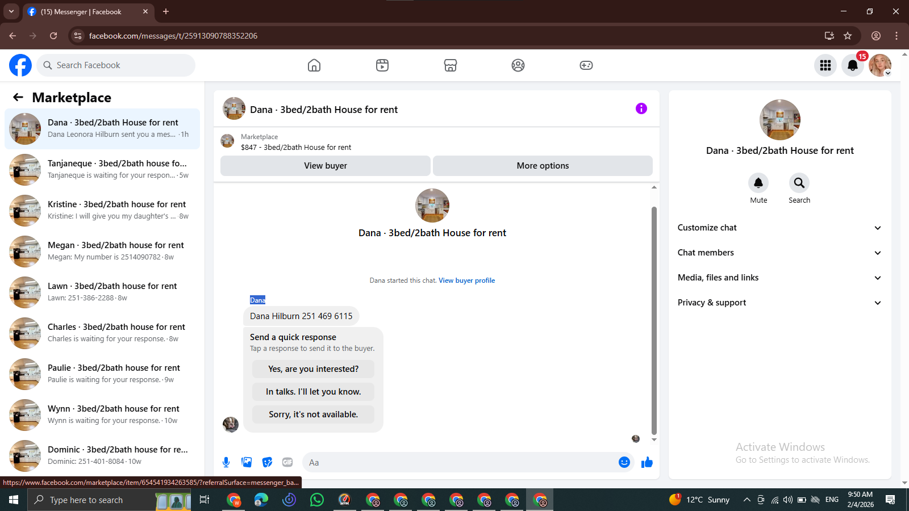Go back with the Marketplace back arrow
909x511 pixels.
click(x=18, y=97)
